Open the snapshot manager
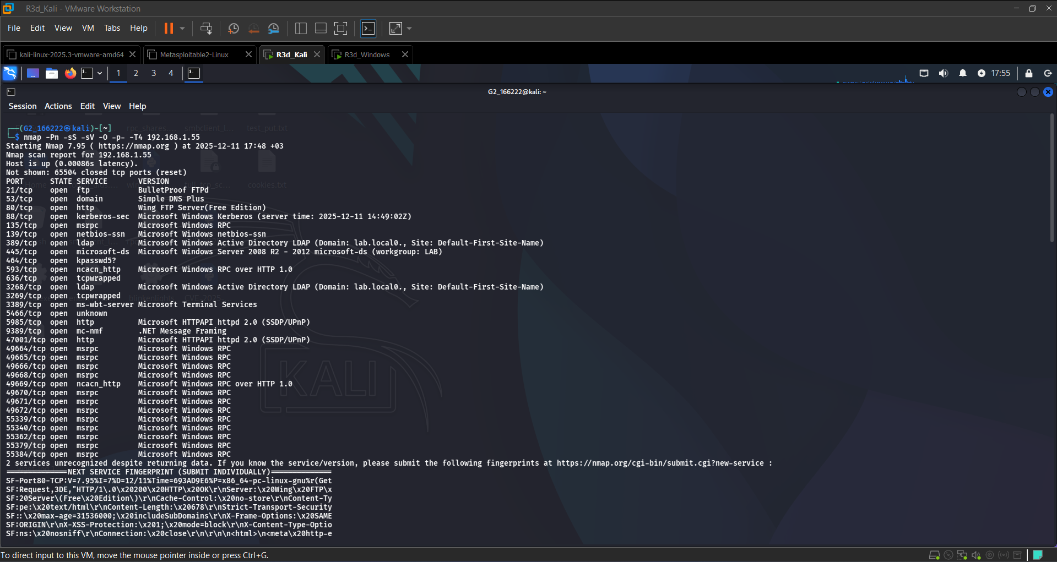 pos(274,28)
